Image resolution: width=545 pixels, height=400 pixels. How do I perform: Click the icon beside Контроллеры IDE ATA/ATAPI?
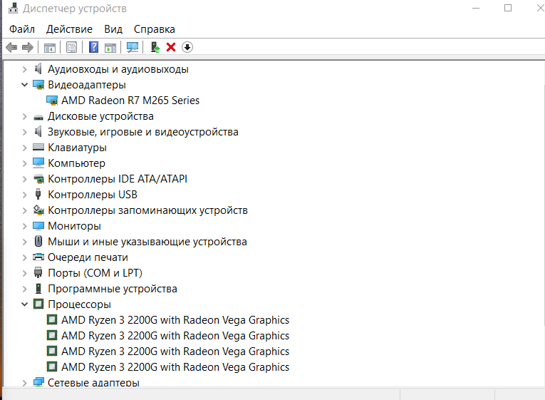38,179
